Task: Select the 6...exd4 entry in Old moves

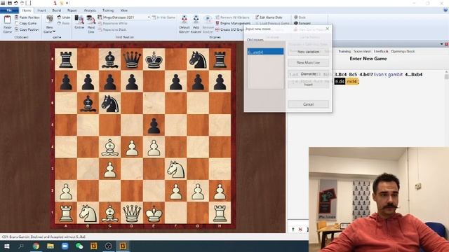Action: click(265, 52)
